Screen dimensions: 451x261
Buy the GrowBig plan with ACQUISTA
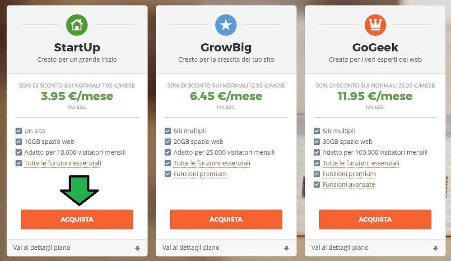point(226,220)
